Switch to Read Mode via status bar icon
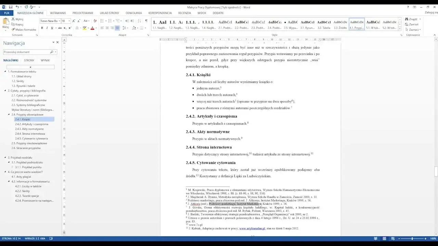 [375, 238]
